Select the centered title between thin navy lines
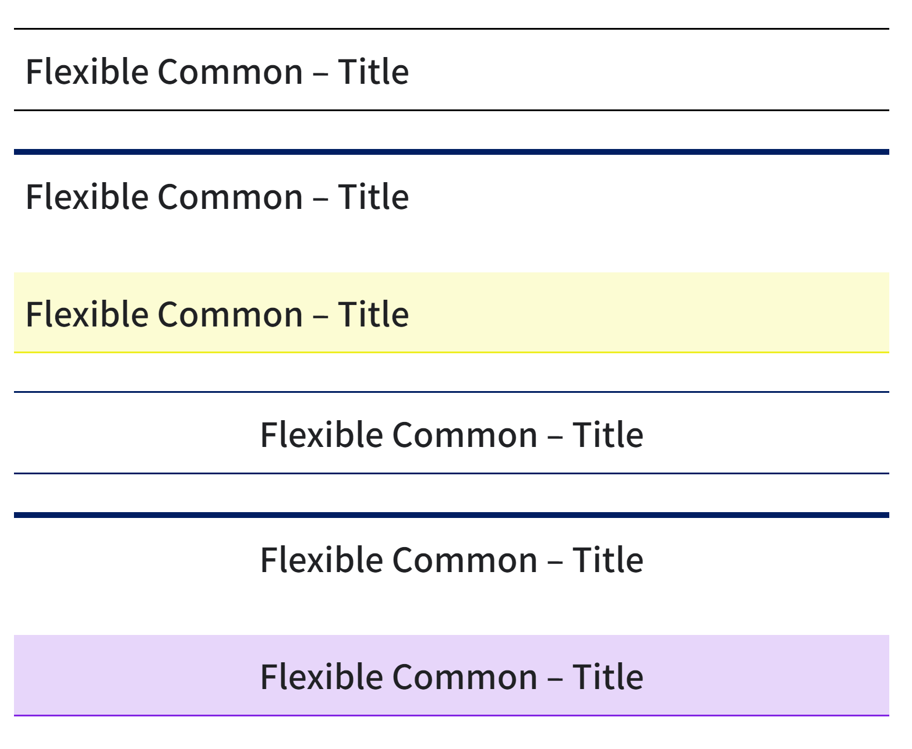 [x=451, y=435]
